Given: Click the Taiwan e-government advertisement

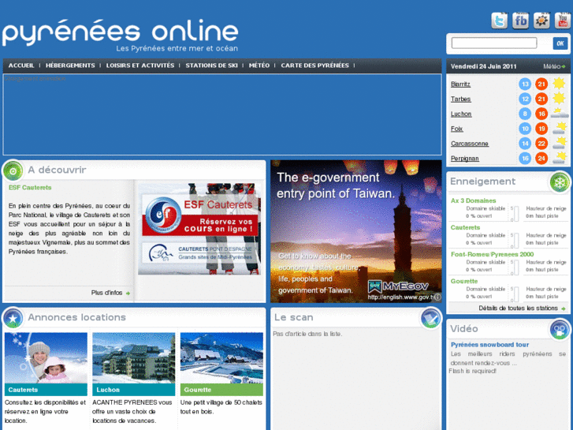Looking at the screenshot, I should coord(356,231).
